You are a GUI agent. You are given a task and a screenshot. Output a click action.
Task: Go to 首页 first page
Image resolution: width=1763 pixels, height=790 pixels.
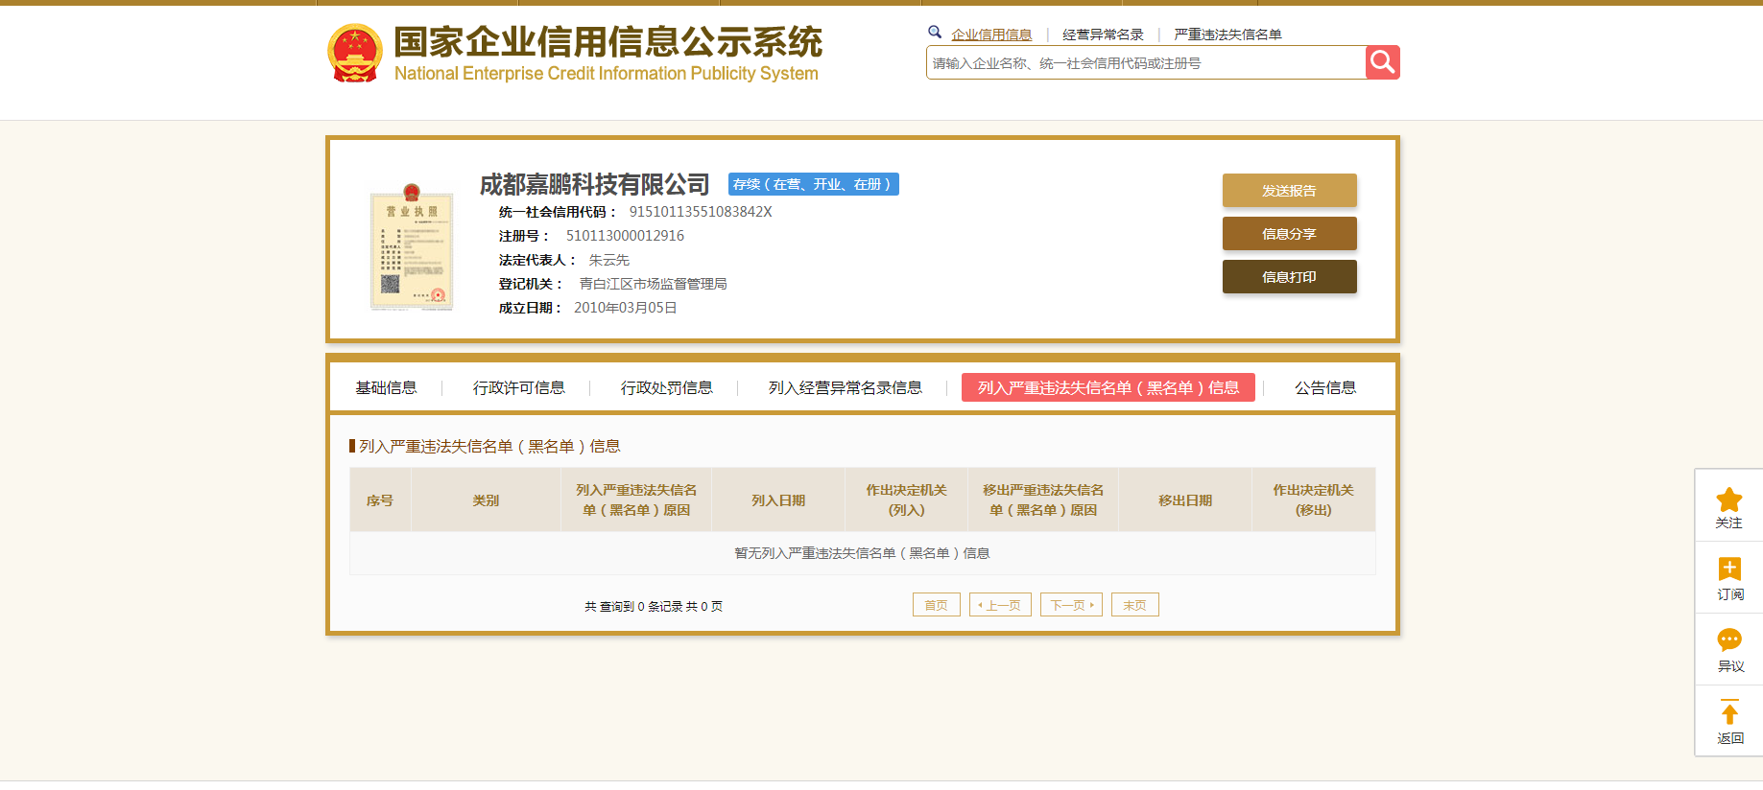936,605
